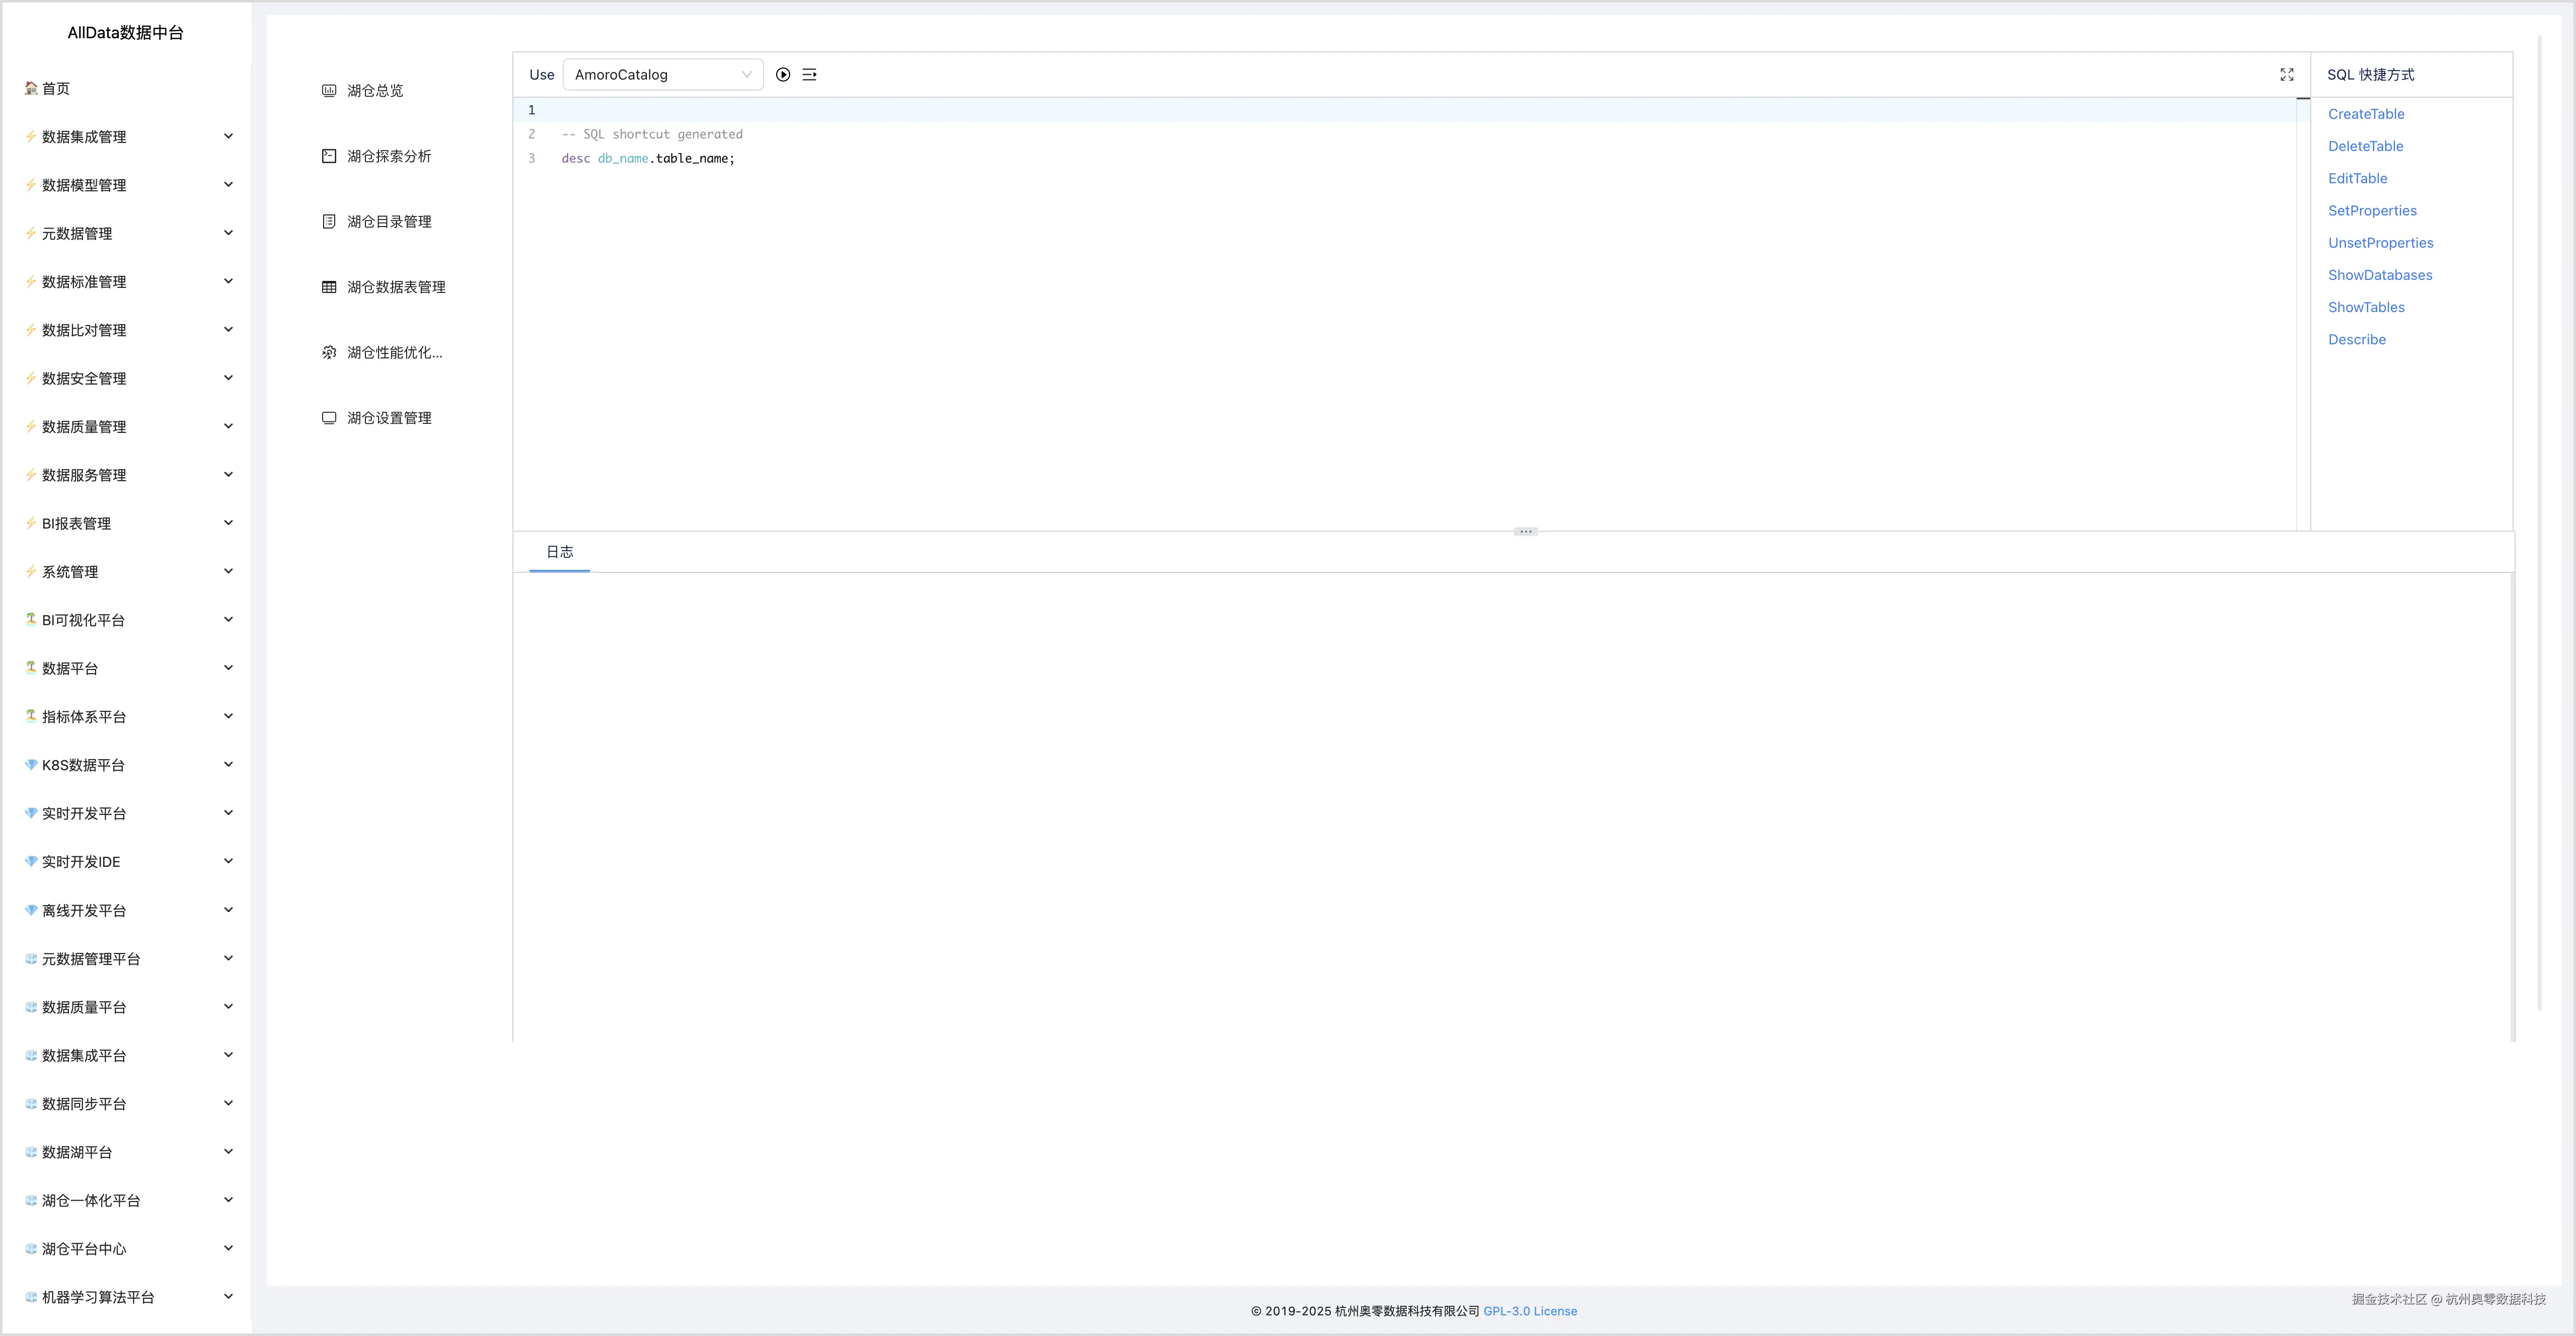Insert the CreateTable SQL shortcut
The width and height of the screenshot is (2576, 1336).
click(x=2365, y=114)
